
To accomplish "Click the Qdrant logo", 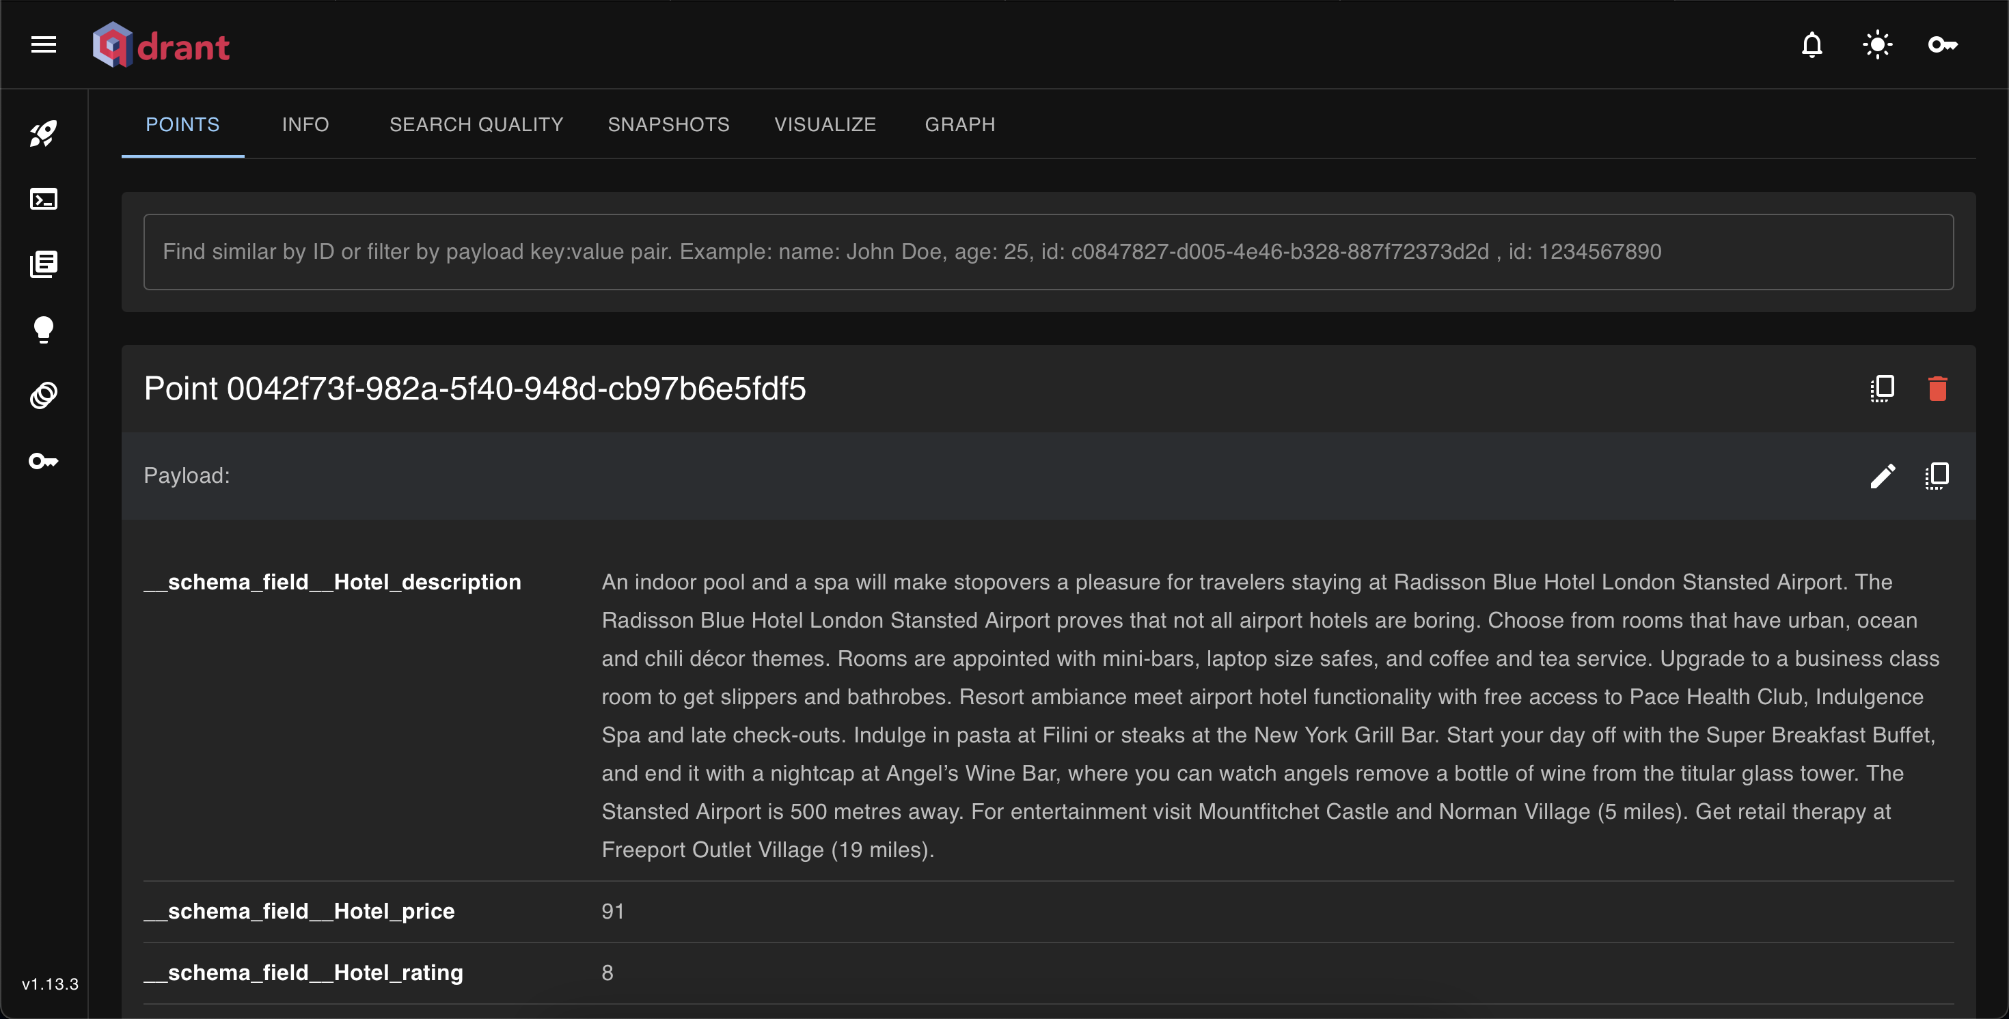I will click(161, 45).
